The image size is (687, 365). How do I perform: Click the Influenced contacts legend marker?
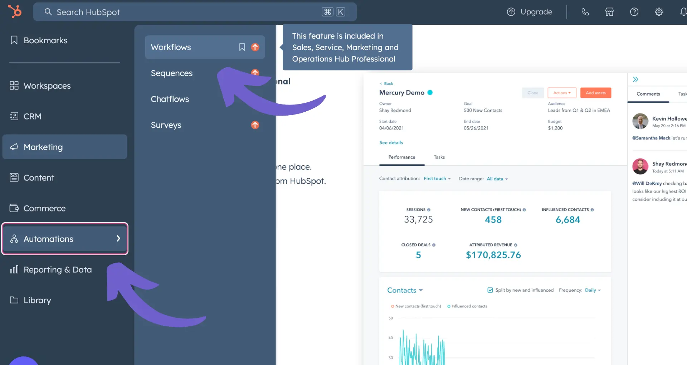[x=449, y=306]
